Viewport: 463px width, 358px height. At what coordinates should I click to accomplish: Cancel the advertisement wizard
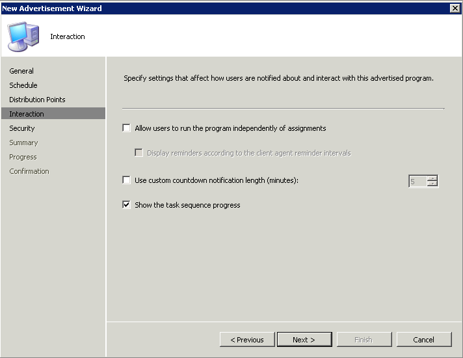(x=424, y=339)
